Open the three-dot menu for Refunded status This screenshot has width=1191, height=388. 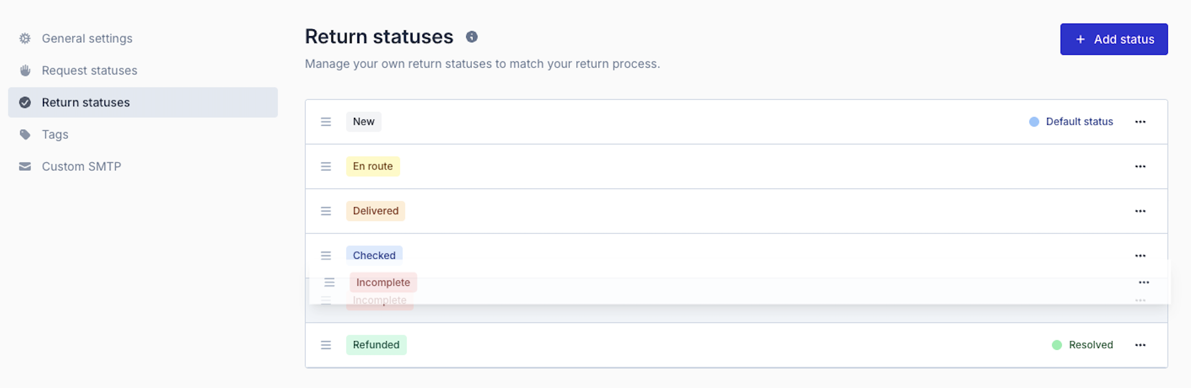click(1140, 345)
